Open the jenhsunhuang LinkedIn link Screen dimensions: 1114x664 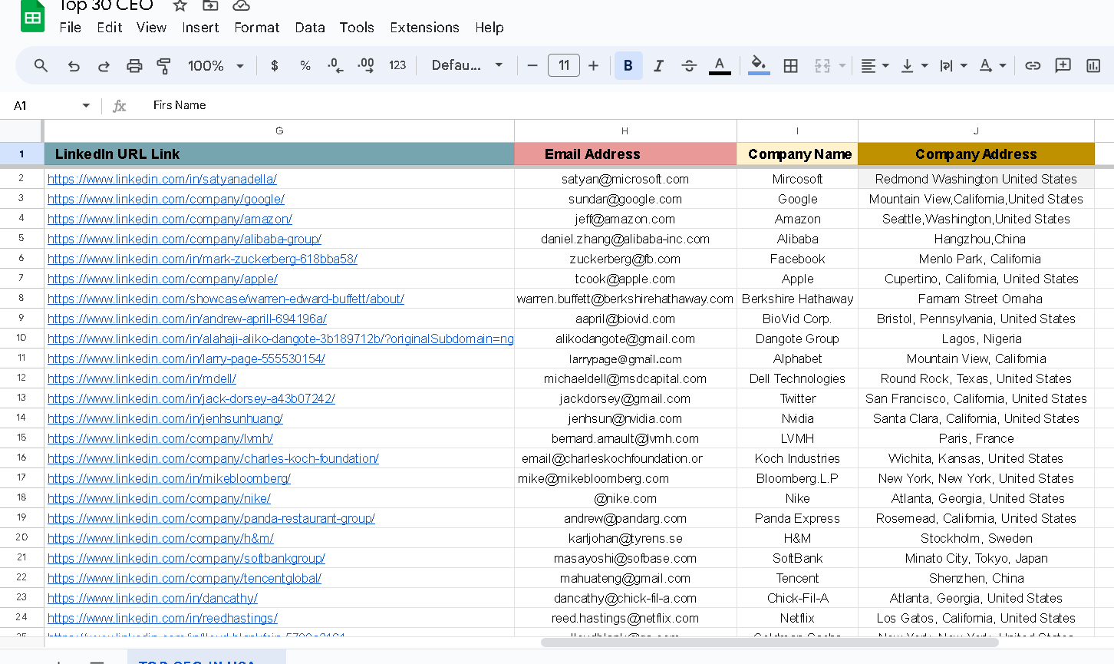(x=165, y=418)
